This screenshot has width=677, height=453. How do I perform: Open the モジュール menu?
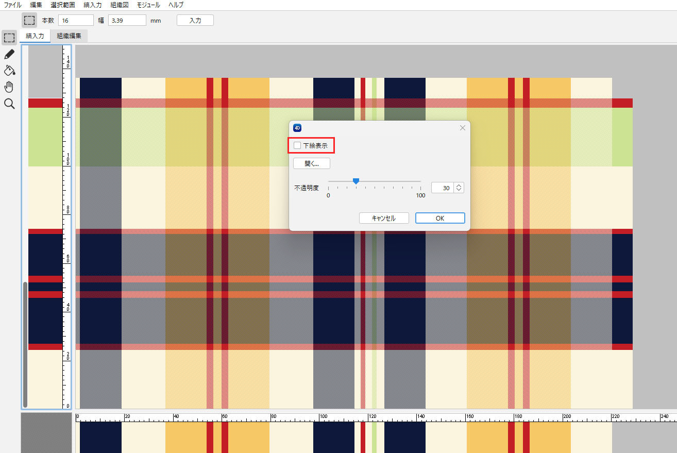[x=148, y=5]
